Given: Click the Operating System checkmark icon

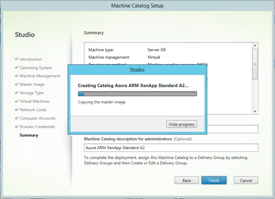Looking at the screenshot, I should coord(17,67).
